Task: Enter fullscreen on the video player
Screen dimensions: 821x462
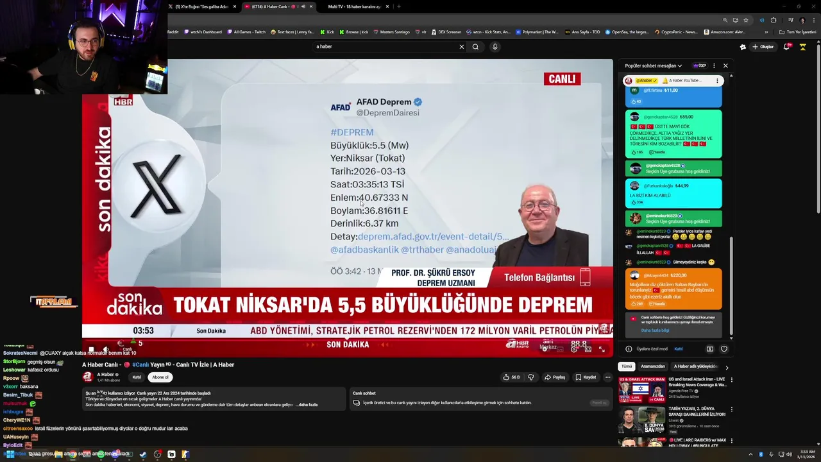Action: click(x=602, y=349)
